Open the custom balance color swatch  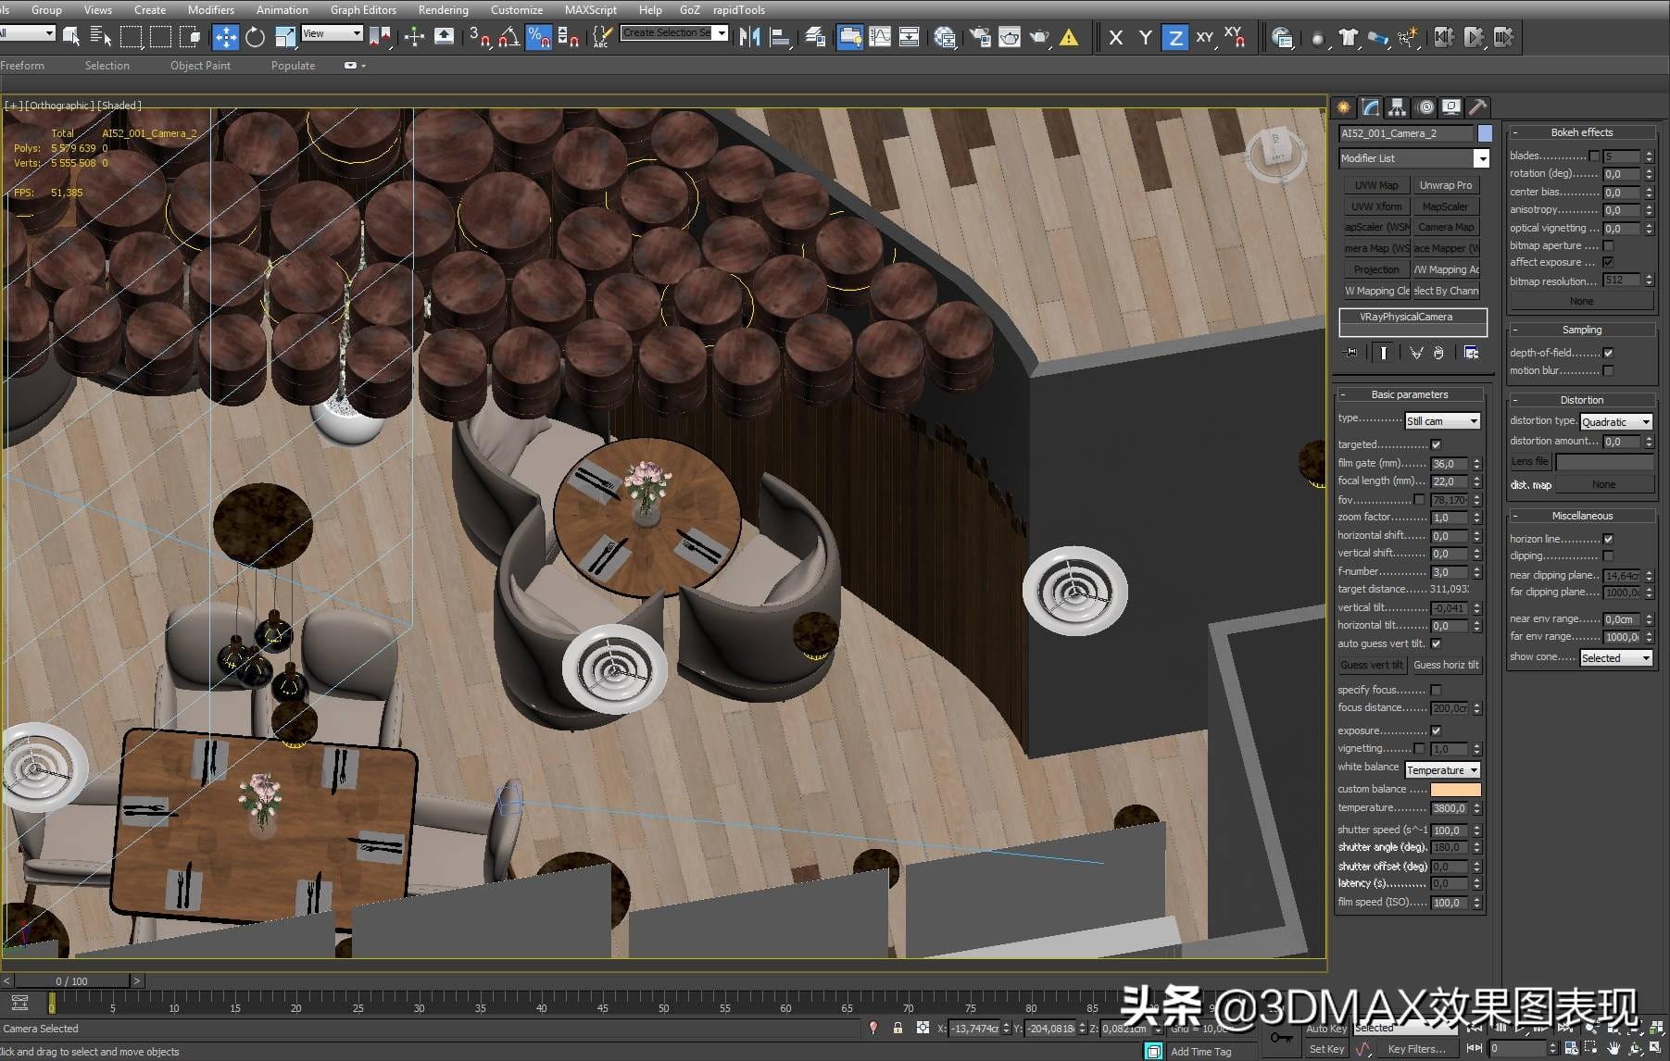[1455, 790]
